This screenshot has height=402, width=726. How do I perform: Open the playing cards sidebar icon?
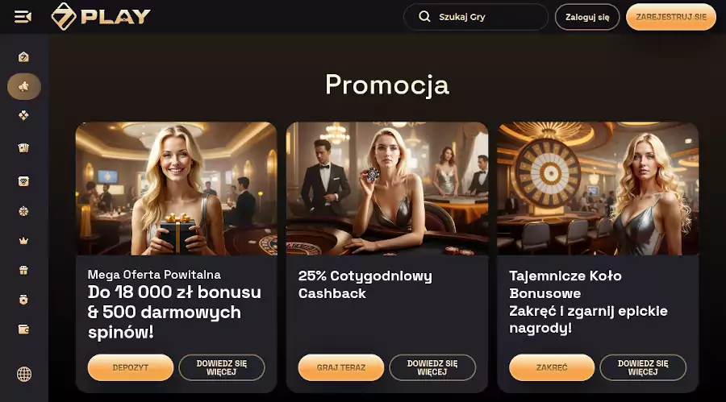coord(23,148)
